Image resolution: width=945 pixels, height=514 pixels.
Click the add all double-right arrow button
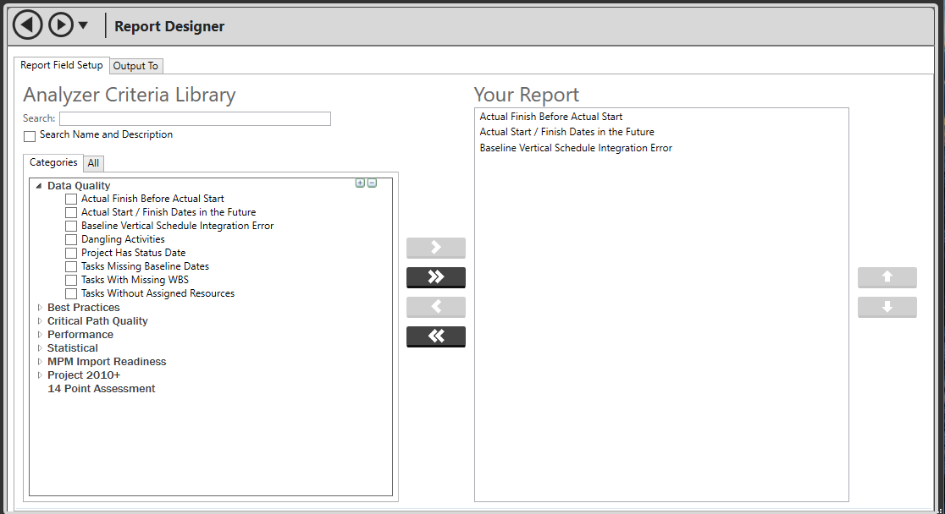pyautogui.click(x=436, y=277)
